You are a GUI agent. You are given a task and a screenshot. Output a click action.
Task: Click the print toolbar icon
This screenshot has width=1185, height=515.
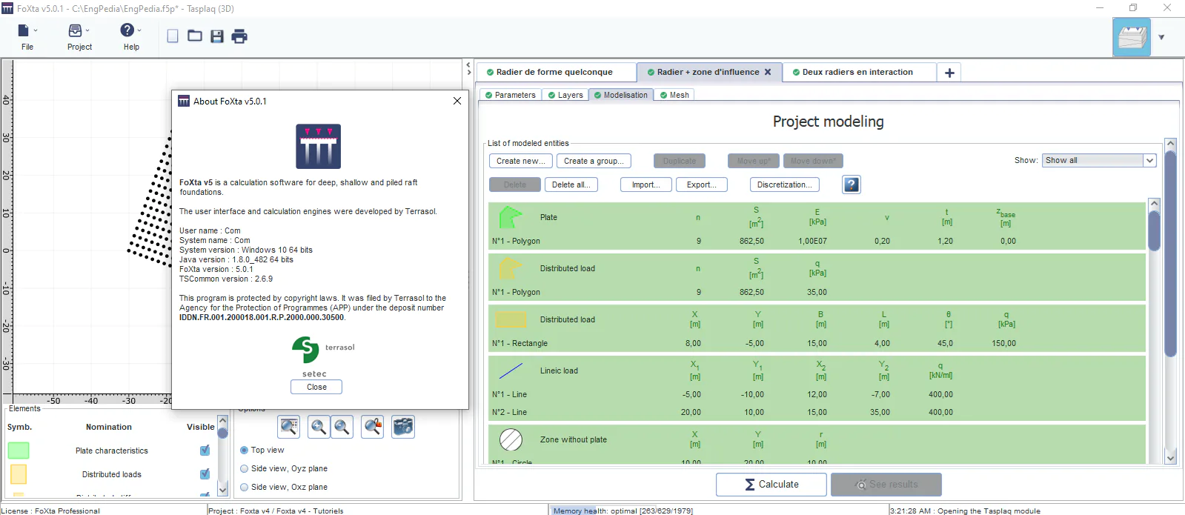tap(239, 36)
